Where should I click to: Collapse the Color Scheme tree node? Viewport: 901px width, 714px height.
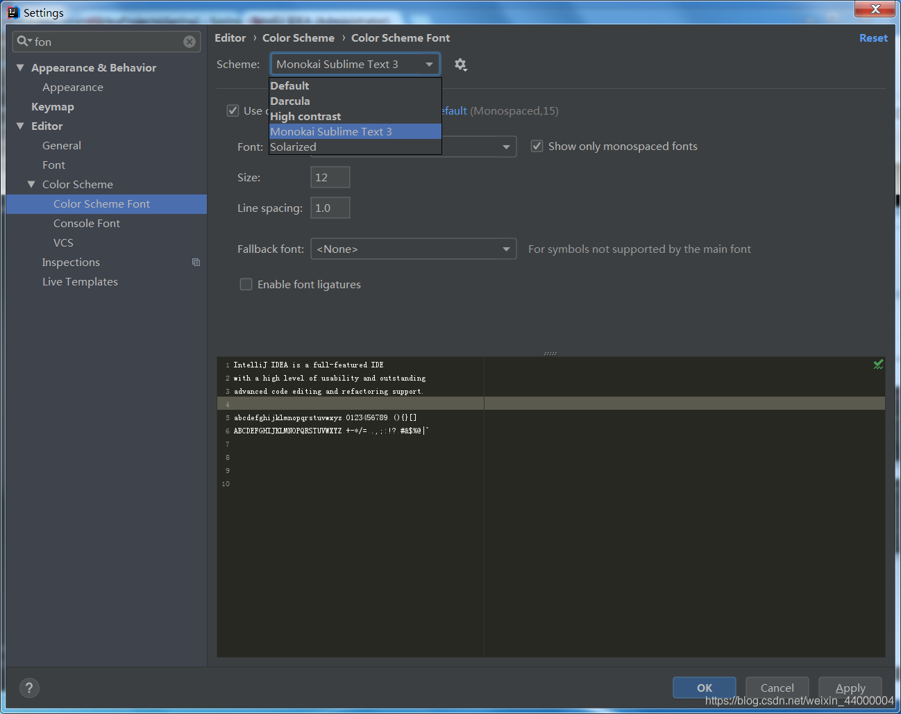click(x=31, y=184)
